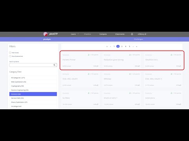Image resolution: width=189 pixels, height=141 pixels.
Task: Filter by Reverse Engineering category
Action: 33,90
